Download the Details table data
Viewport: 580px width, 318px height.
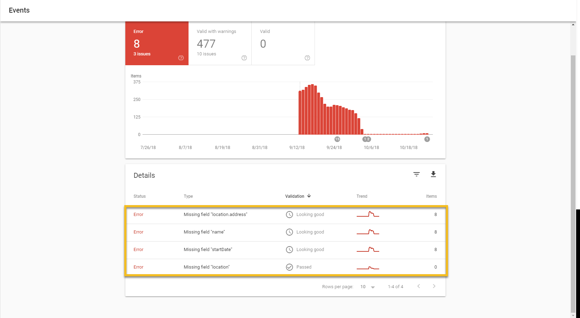coord(433,174)
